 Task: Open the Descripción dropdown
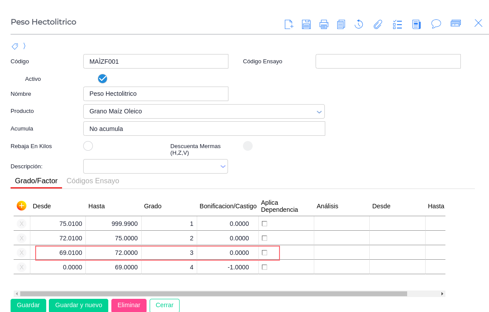tap(223, 167)
